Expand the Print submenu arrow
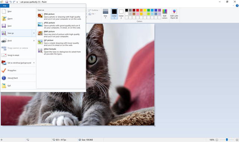Viewport: 239px width, 142px height. coord(34,41)
